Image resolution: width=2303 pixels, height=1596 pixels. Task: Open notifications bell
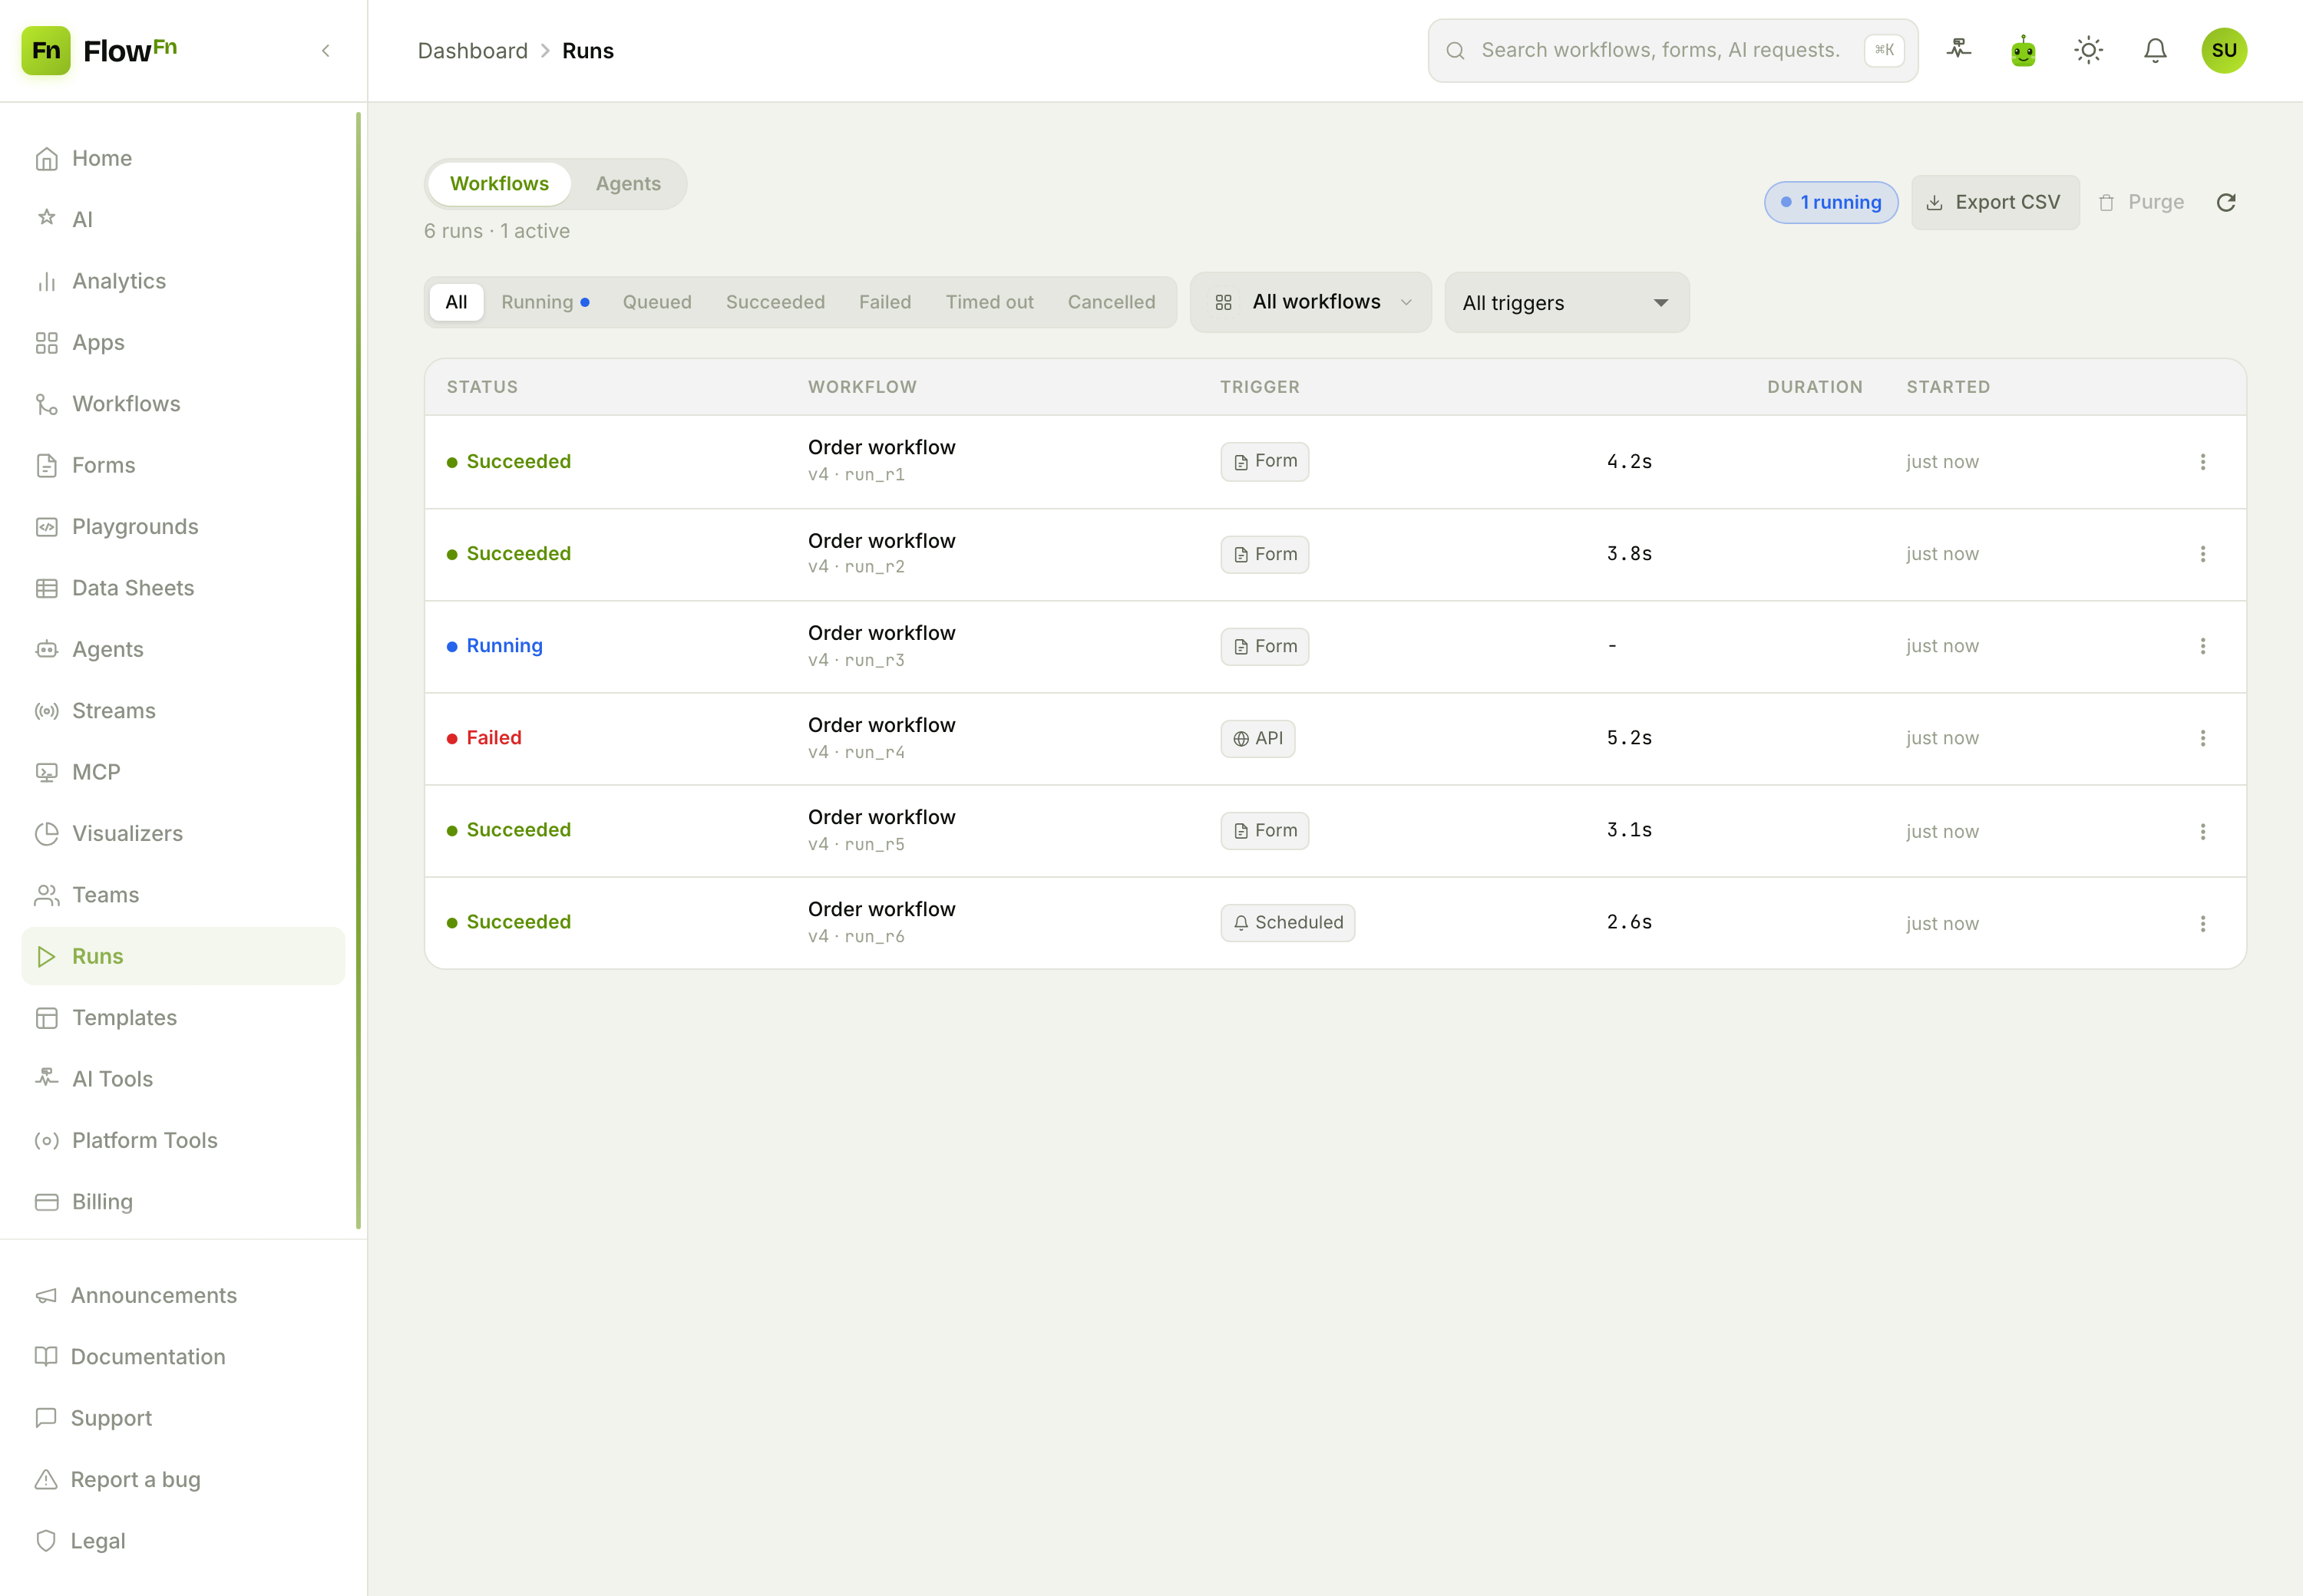coord(2155,50)
